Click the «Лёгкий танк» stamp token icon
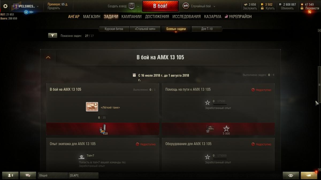The width and height of the screenshot is (321, 180). pyautogui.click(x=92, y=107)
